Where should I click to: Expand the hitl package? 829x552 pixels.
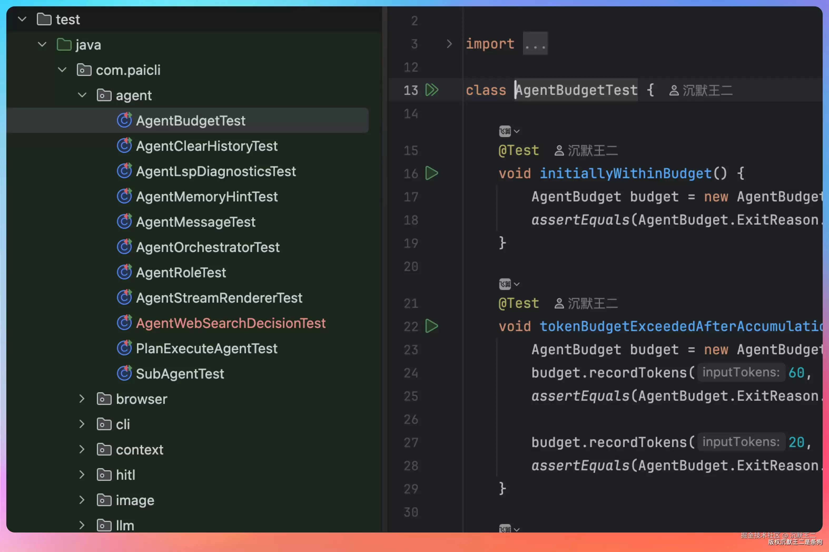coord(82,475)
